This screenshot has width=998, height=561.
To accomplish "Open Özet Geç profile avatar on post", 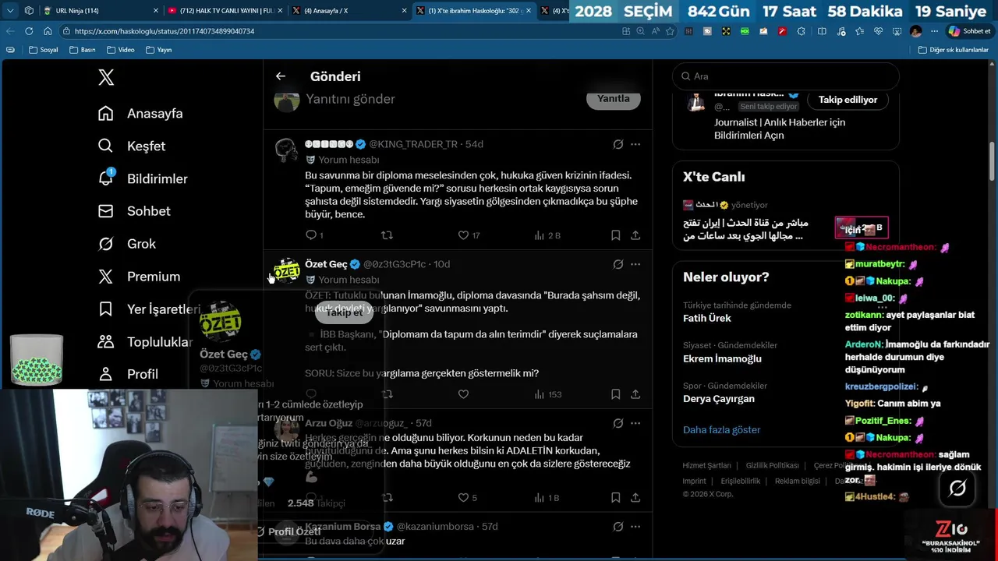I will 287,271.
